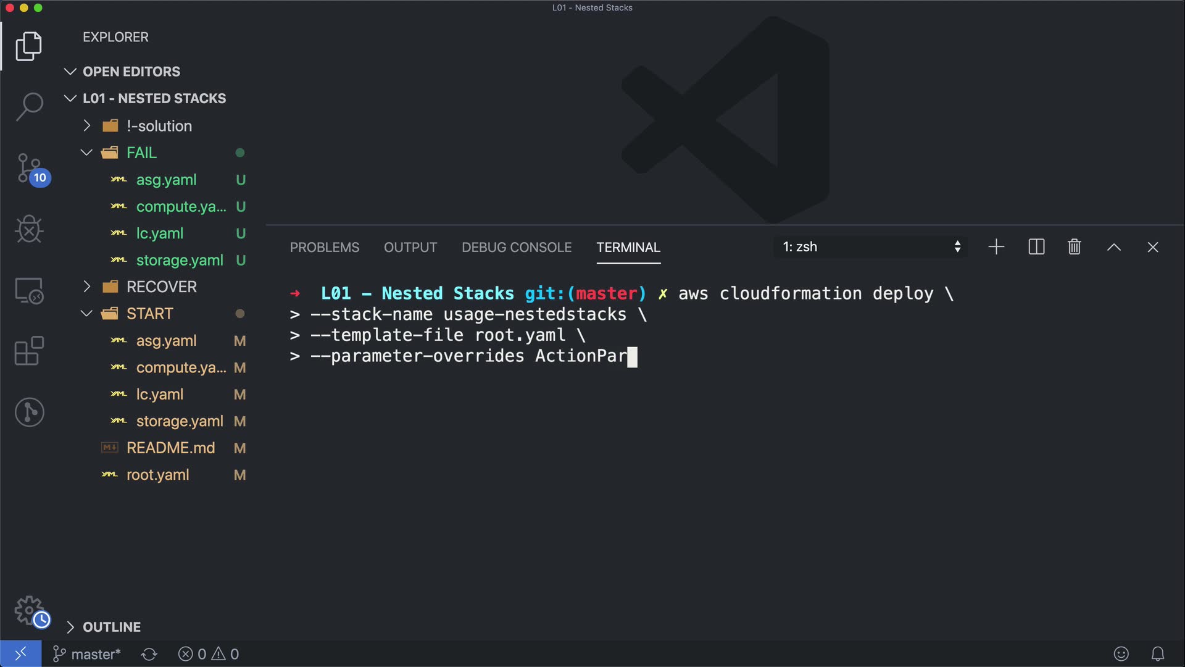Expand the OUTLINE section
This screenshot has width=1185, height=667.
point(111,627)
